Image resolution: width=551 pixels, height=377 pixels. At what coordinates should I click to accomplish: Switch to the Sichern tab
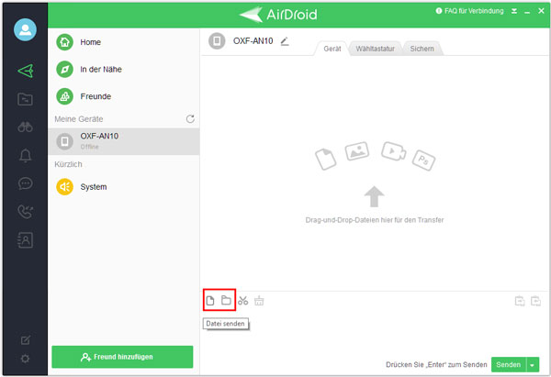click(422, 48)
